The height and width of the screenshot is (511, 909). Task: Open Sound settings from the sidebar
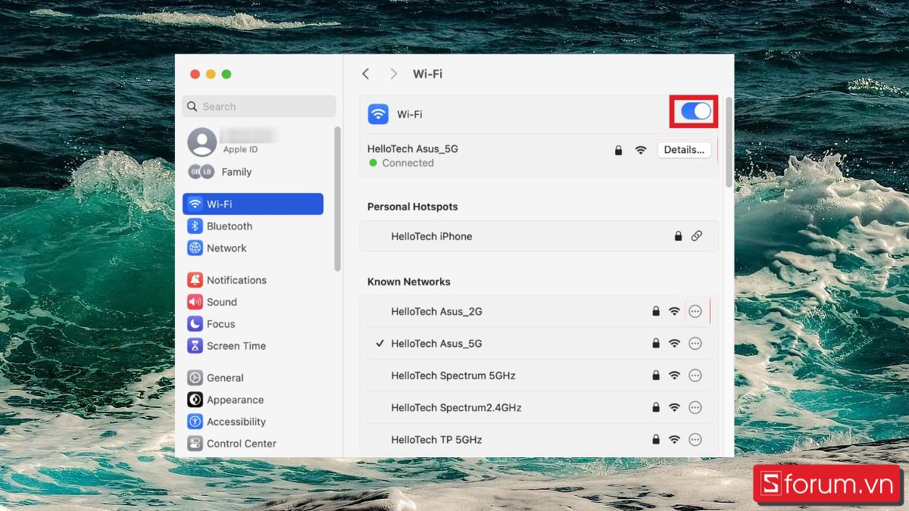[220, 301]
